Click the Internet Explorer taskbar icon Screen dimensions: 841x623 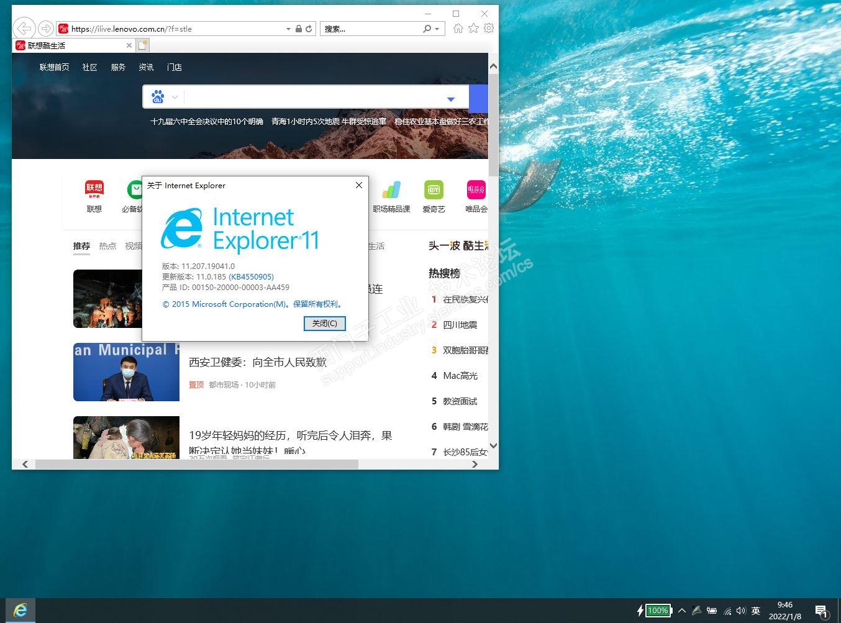[20, 611]
